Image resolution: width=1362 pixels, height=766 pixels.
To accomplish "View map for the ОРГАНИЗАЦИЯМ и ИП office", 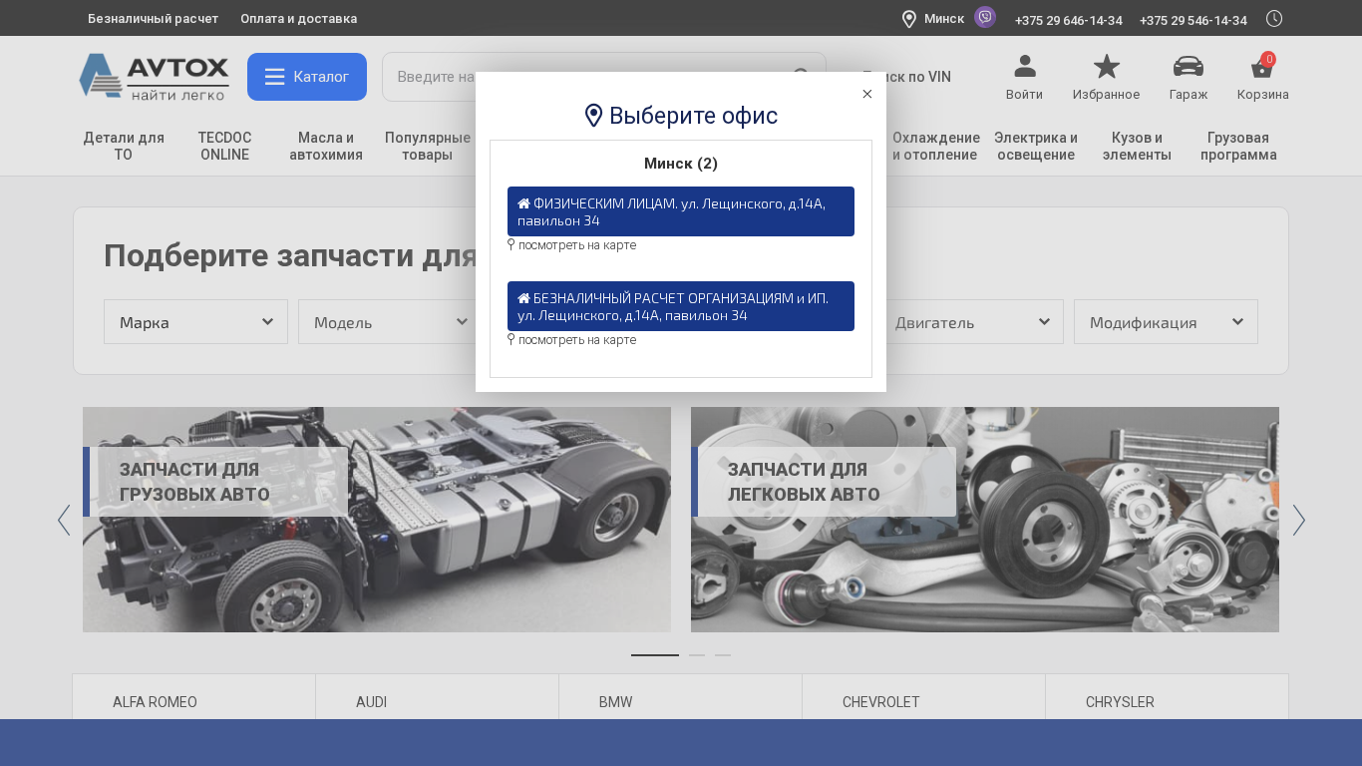I will [572, 340].
